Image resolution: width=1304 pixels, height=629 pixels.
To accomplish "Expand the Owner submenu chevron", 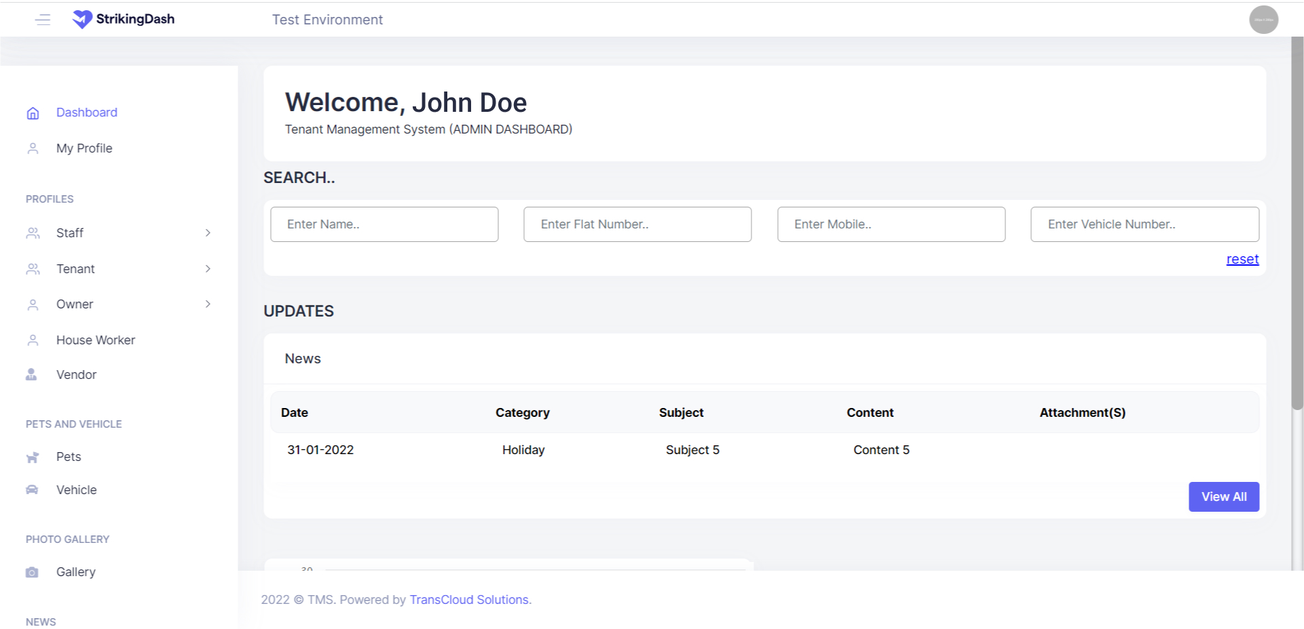I will pos(208,304).
